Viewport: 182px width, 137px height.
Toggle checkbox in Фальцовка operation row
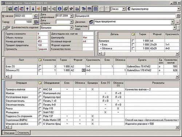(x=40, y=112)
